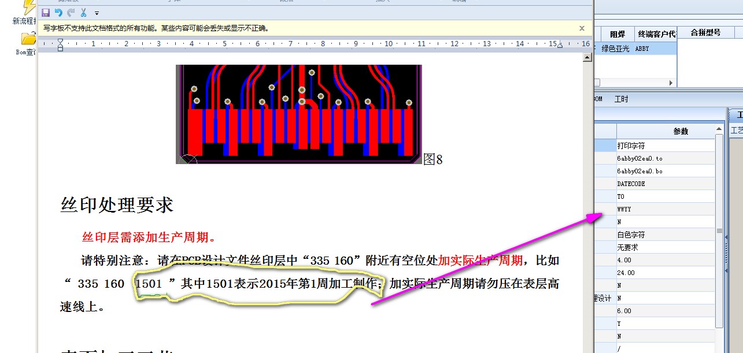Select the 打印字符 parameter cell
Image resolution: width=743 pixels, height=353 pixels.
tap(666, 146)
